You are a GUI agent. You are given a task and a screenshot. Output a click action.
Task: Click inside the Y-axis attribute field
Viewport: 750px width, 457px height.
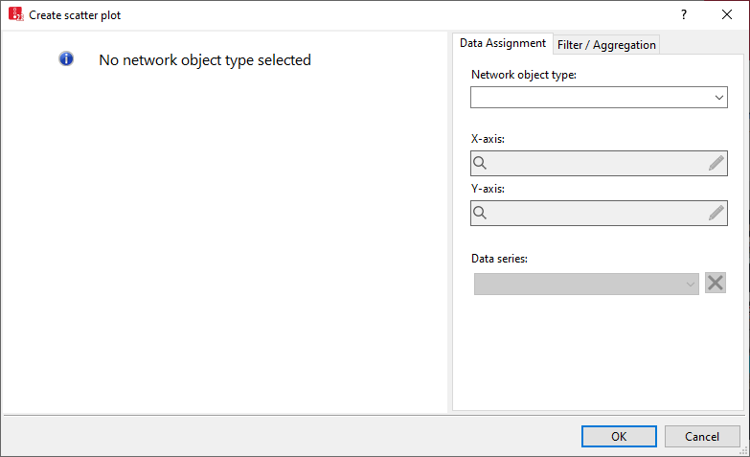tap(598, 213)
